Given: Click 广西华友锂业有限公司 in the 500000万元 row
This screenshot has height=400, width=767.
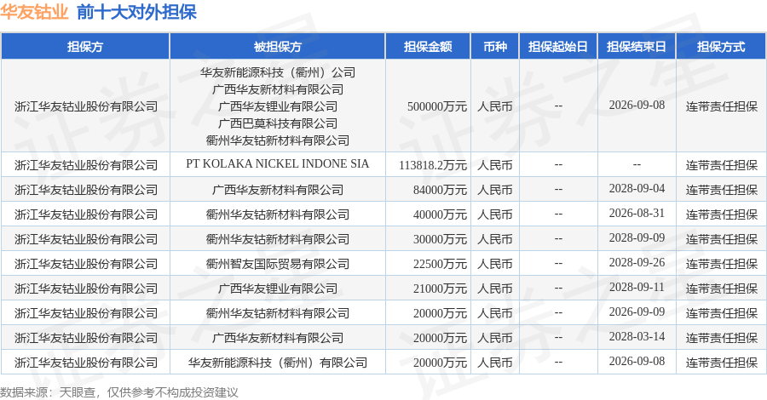Looking at the screenshot, I should coord(277,106).
